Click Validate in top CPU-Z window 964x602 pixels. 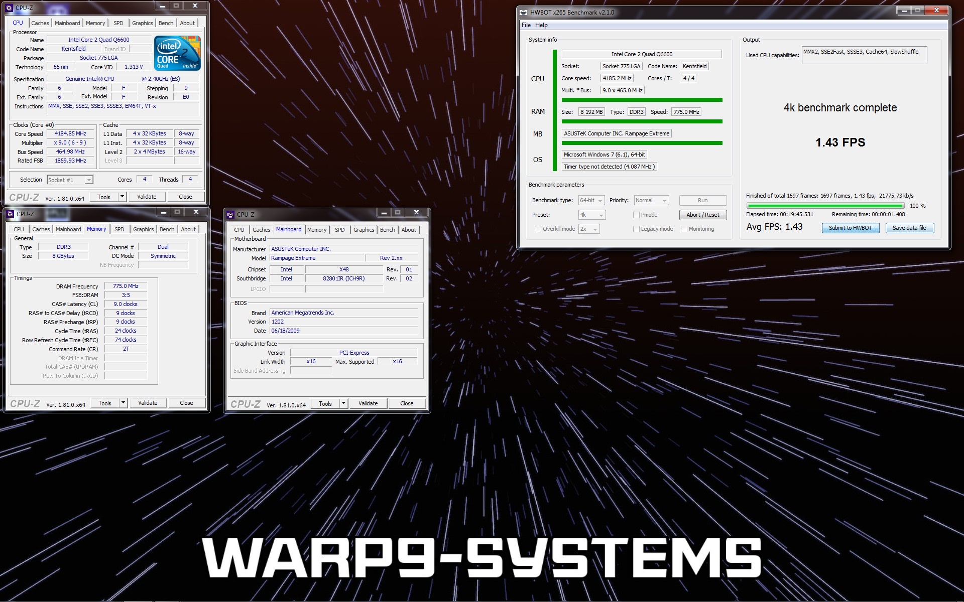click(147, 197)
